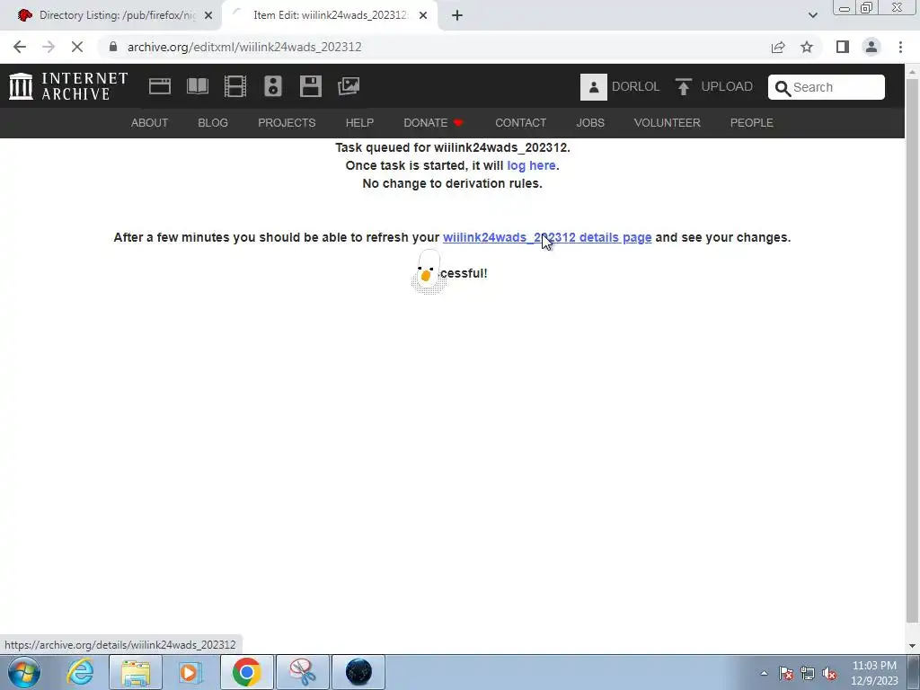The image size is (920, 690).
Task: Open the PROJECTS menu item
Action: (x=287, y=122)
